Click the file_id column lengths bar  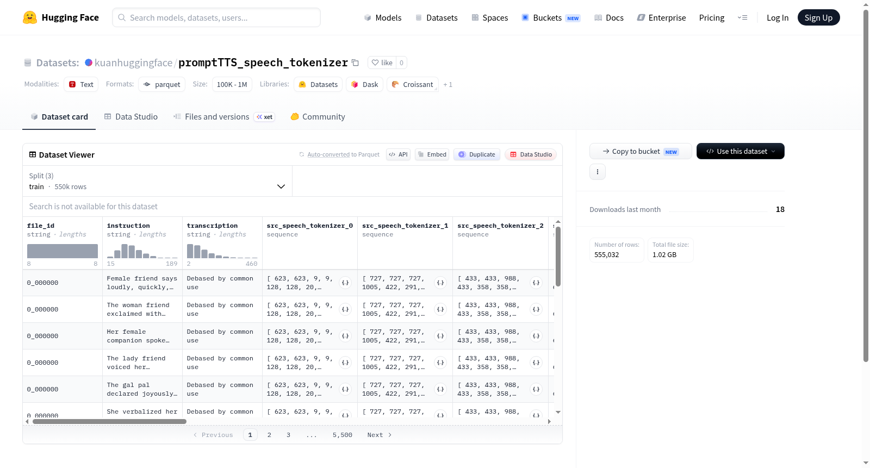63,251
